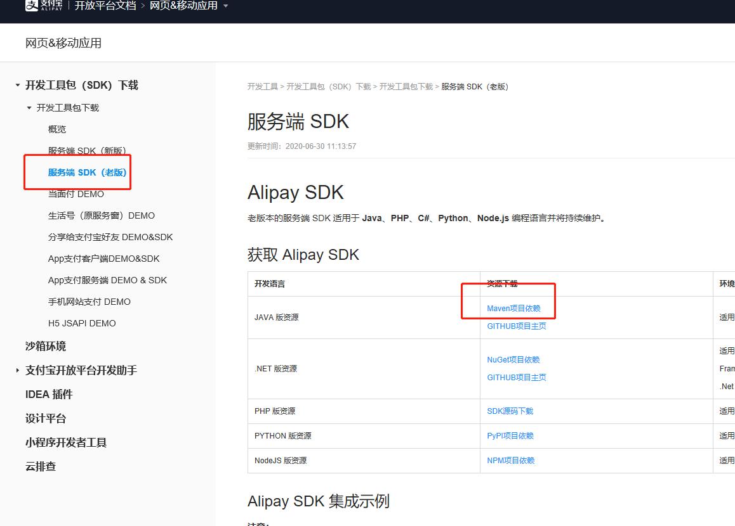Go to the 云排查 section
735x526 pixels.
pos(41,466)
